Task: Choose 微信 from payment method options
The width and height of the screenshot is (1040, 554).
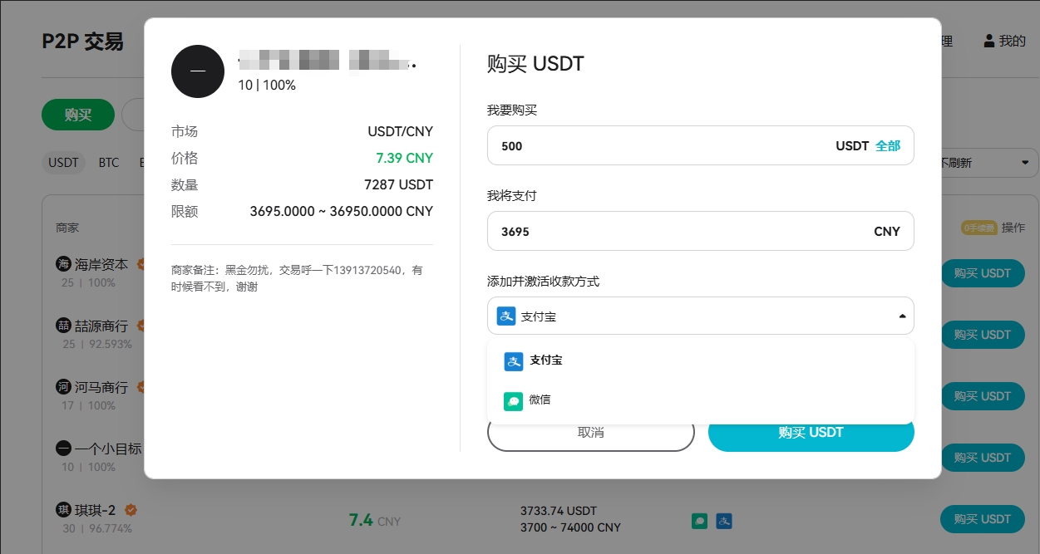Action: pyautogui.click(x=540, y=400)
